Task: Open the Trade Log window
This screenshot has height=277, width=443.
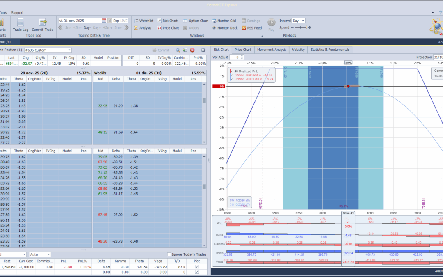Action: (x=21, y=25)
